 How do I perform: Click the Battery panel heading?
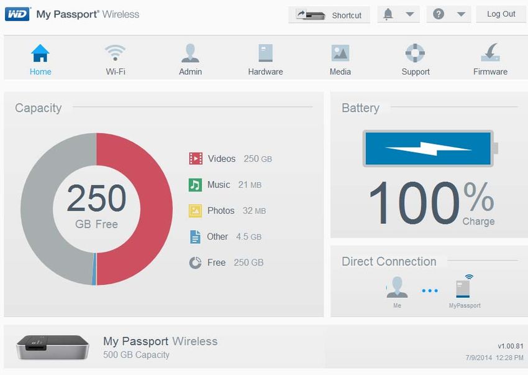[x=360, y=108]
